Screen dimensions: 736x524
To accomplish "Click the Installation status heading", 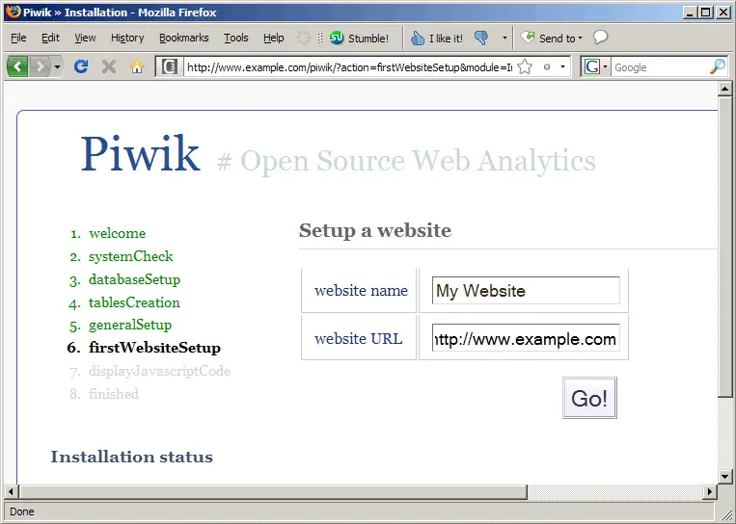I will pyautogui.click(x=132, y=457).
